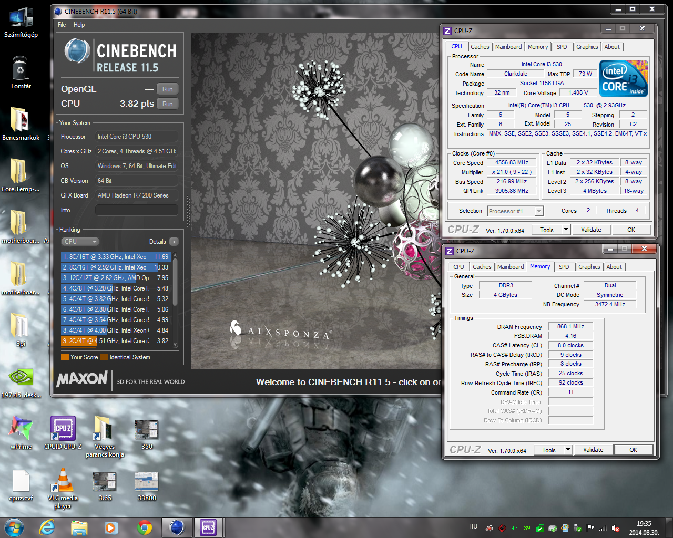Run the CPU benchmark
This screenshot has width=673, height=538.
pyautogui.click(x=168, y=104)
